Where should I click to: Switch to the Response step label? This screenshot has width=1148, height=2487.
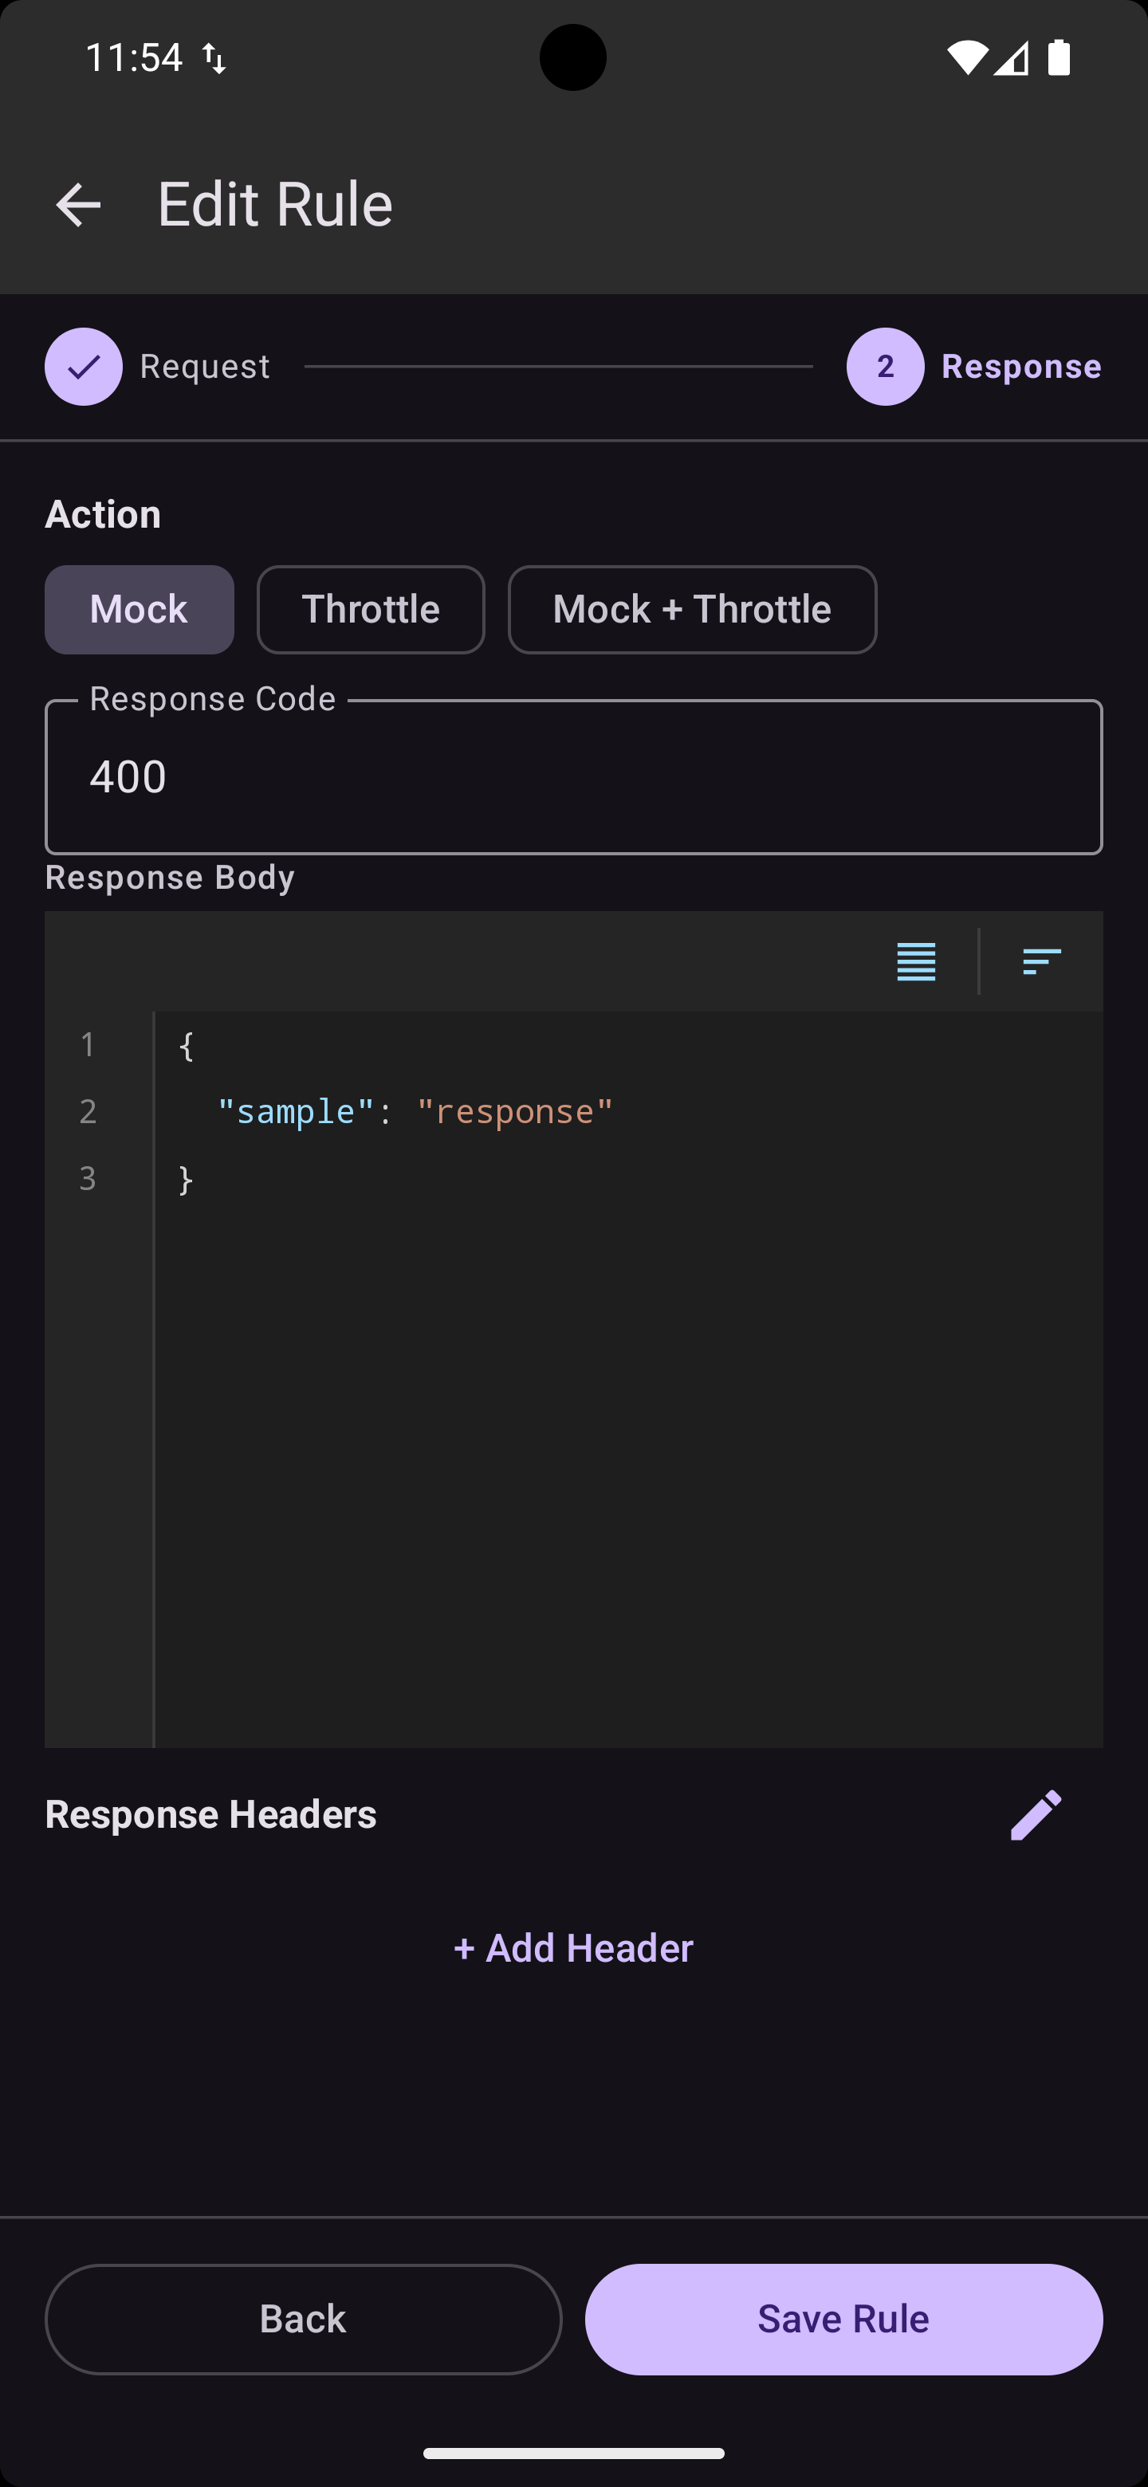point(1020,367)
